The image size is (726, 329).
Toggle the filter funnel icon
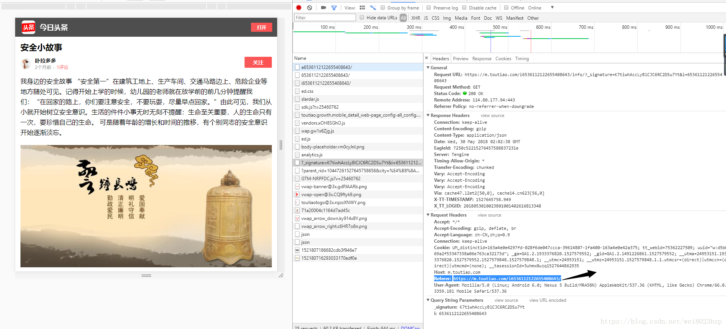coord(334,8)
